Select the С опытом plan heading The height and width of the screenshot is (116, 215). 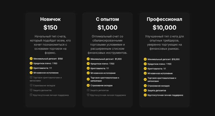pyautogui.click(x=107, y=19)
